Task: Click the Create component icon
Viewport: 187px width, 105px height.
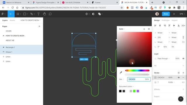Action: pyautogui.click(x=86, y=14)
